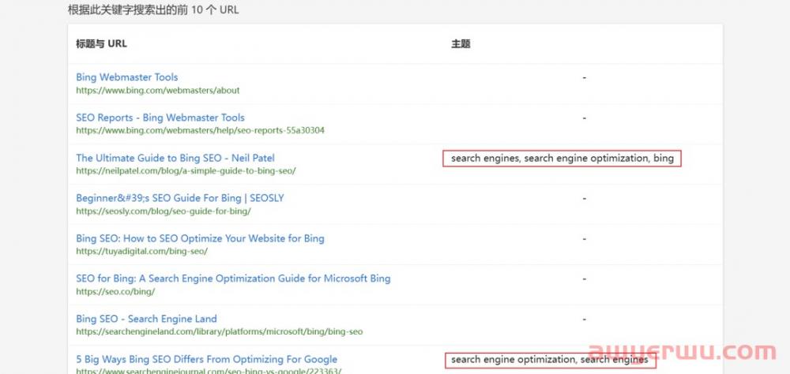Click the searchenginejournal.com seo-bing-vs-google URL
Screen dimensions: 790x374
[209, 371]
